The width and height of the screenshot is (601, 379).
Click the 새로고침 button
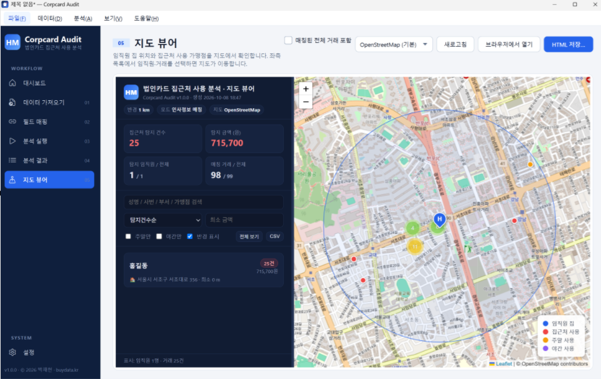[x=455, y=44]
